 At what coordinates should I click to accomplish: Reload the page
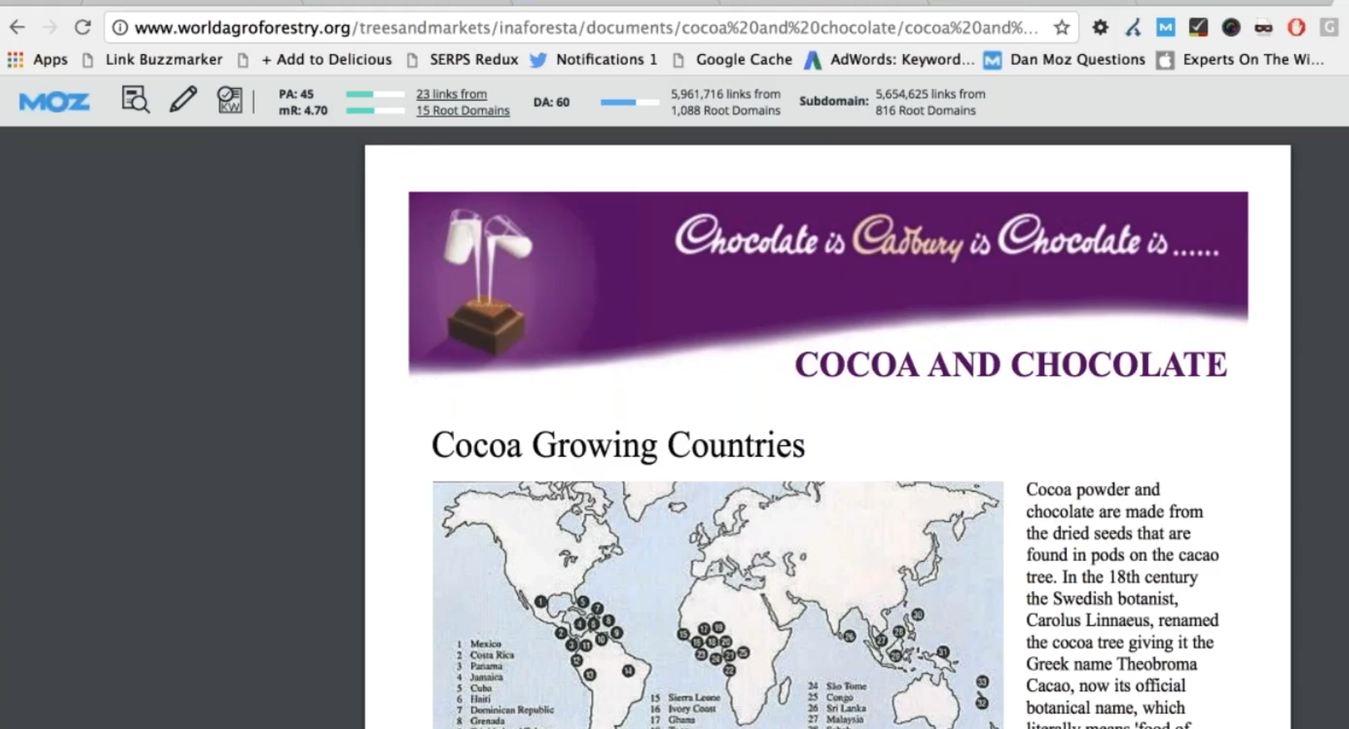click(82, 28)
